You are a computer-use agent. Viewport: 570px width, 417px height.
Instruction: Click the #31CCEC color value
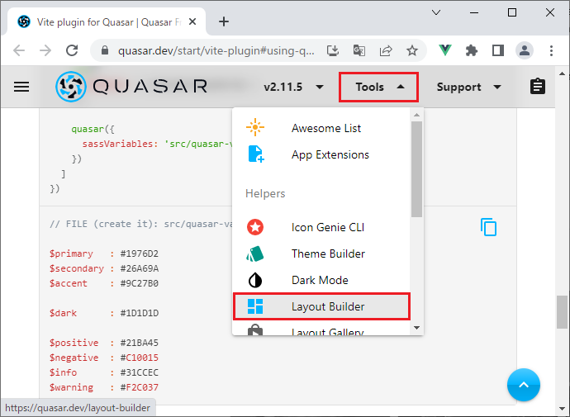(140, 372)
